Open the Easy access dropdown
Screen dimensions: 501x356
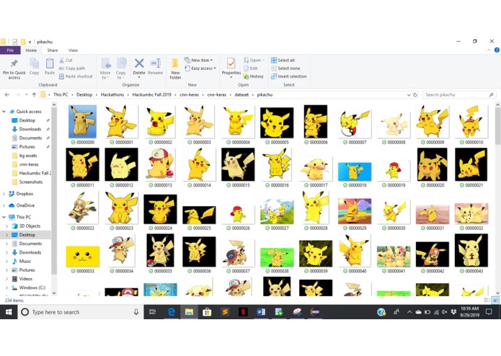(x=200, y=68)
